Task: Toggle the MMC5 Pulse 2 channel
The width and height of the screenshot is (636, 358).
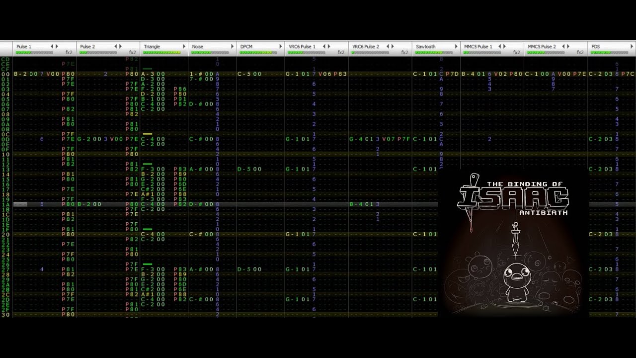Action: pos(542,46)
